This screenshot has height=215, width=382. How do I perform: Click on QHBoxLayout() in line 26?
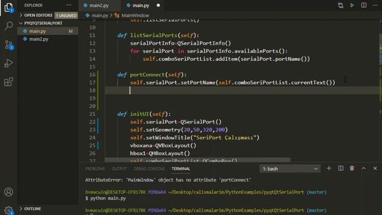169,153
